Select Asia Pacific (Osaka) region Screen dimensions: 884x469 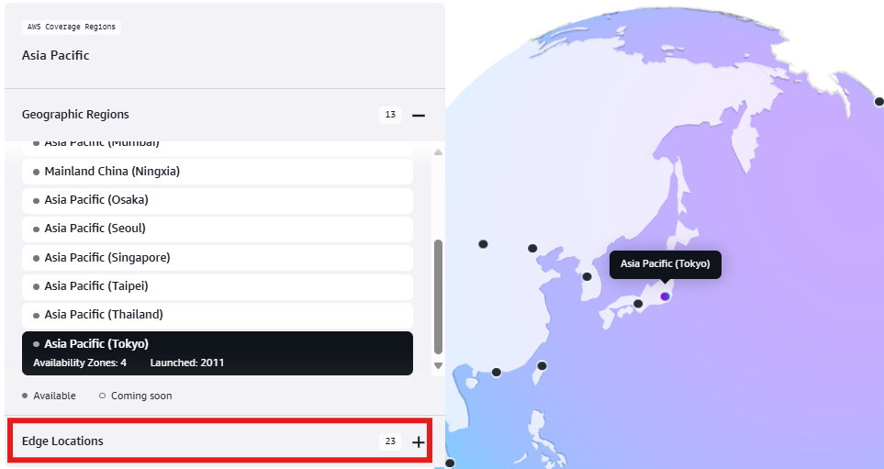pos(218,200)
